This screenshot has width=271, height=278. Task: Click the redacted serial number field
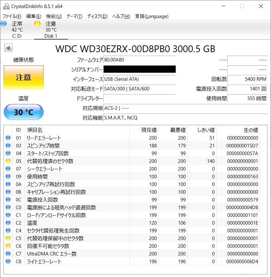(x=139, y=69)
